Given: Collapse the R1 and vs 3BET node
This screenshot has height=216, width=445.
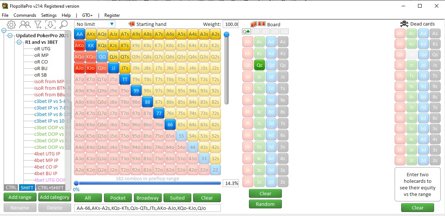Looking at the screenshot, I should [x=19, y=42].
